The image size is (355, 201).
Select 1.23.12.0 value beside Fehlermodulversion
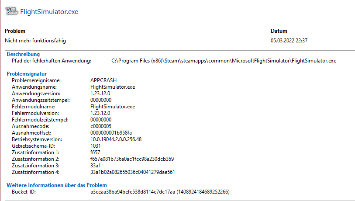coord(100,113)
